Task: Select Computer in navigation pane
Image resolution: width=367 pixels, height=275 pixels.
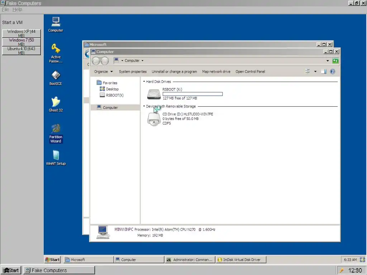Action: (x=115, y=107)
